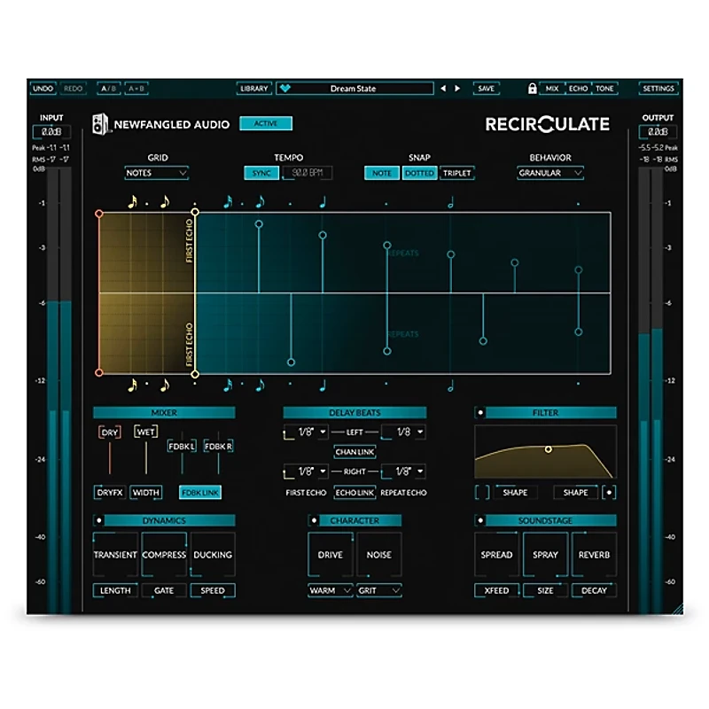Toggle the ACTIVE bypass button
This screenshot has height=709, width=709.
pyautogui.click(x=266, y=123)
